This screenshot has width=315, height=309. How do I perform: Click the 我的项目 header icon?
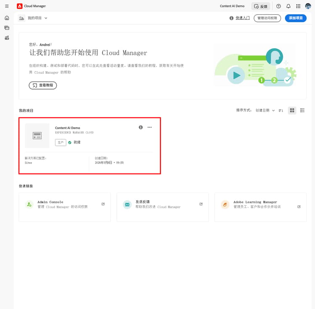click(x=21, y=18)
